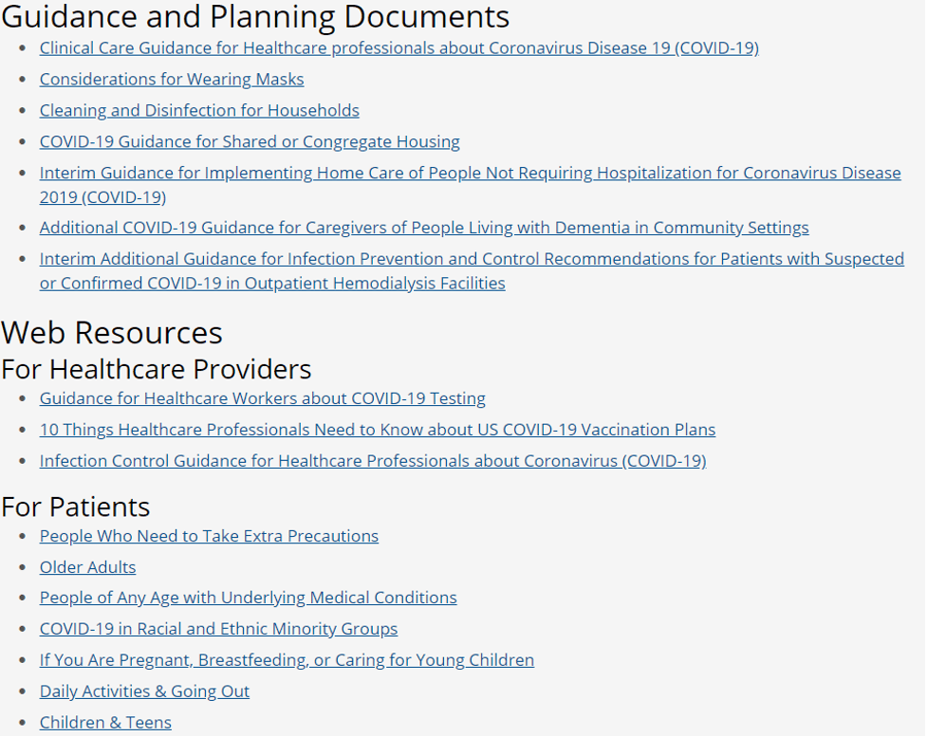The height and width of the screenshot is (737, 927).
Task: Open the Older Adults link
Action: click(x=87, y=568)
